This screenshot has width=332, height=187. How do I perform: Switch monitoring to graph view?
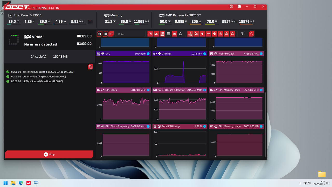[111, 34]
